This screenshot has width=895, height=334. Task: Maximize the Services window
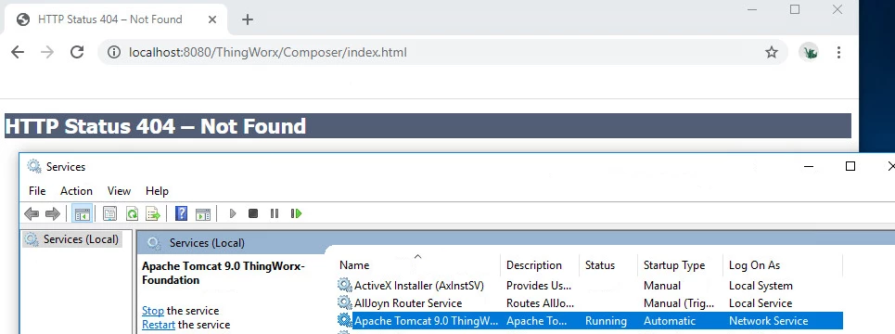(850, 166)
